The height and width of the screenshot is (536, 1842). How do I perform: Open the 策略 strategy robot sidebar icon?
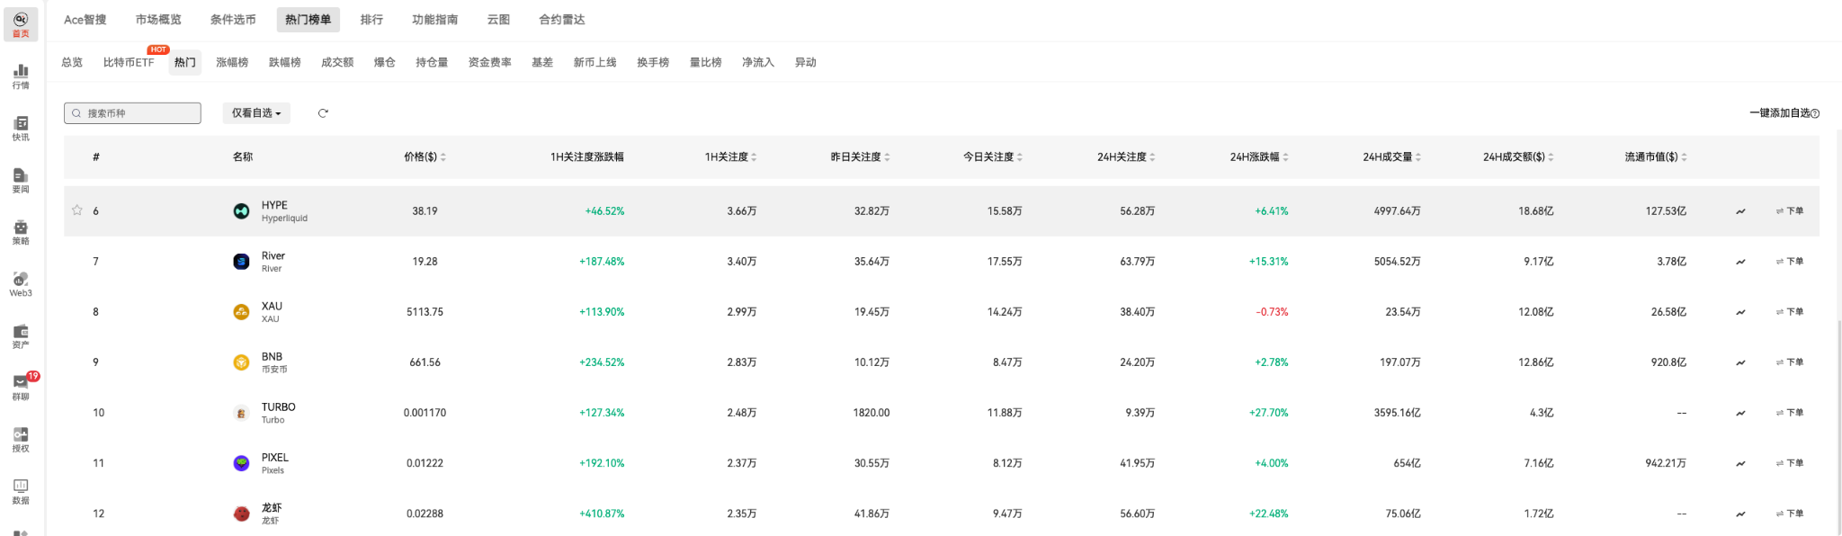click(x=21, y=231)
